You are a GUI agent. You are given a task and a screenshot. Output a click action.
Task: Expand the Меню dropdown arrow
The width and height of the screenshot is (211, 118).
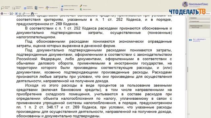point(8,13)
